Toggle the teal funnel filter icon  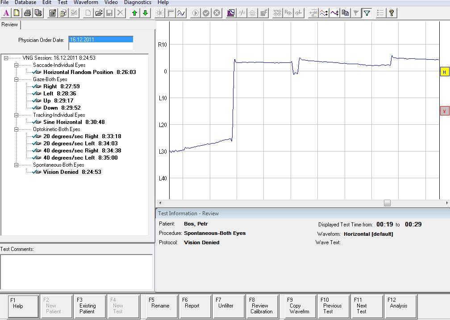click(367, 13)
